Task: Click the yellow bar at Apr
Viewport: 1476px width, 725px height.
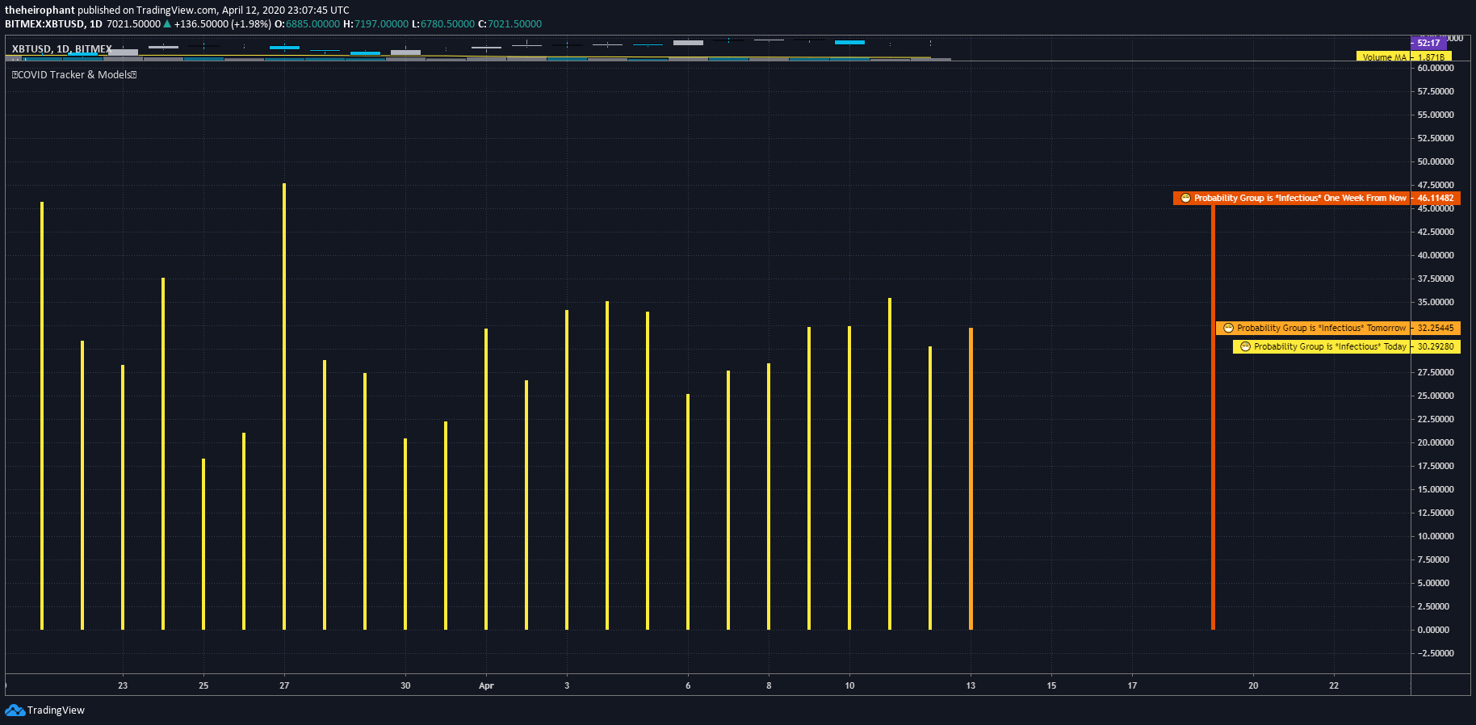Action: pos(486,479)
